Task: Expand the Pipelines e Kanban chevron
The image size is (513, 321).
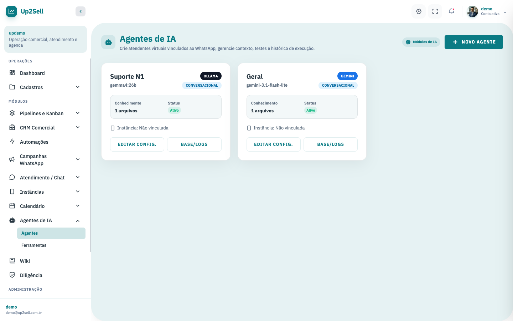Action: pos(78,113)
